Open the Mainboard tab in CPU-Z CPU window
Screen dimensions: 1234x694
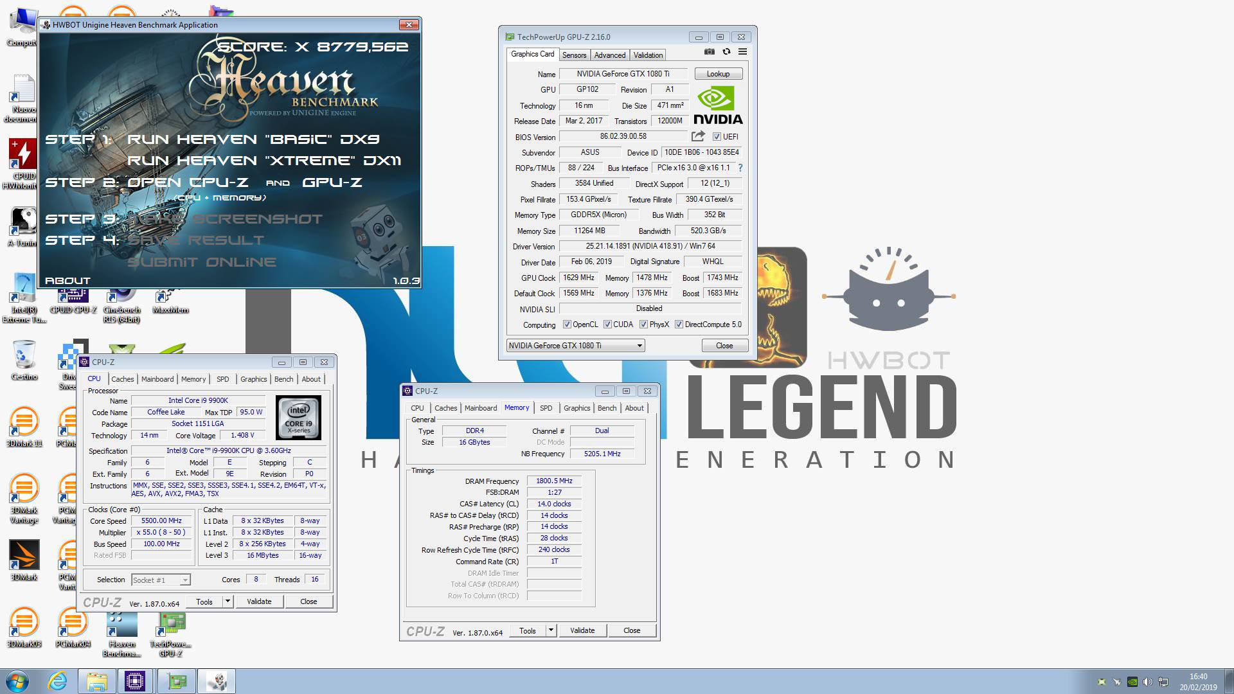tap(157, 379)
